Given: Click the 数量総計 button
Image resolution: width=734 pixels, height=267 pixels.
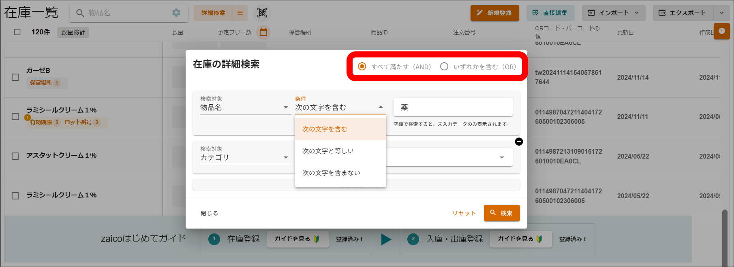Looking at the screenshot, I should (73, 32).
